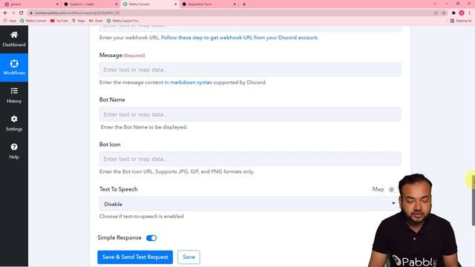The height and width of the screenshot is (267, 475).
Task: Bookmark this page with the star icon
Action: tap(444, 13)
